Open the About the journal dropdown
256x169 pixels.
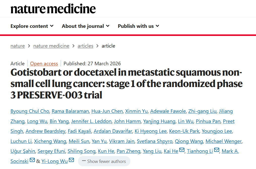click(x=86, y=26)
